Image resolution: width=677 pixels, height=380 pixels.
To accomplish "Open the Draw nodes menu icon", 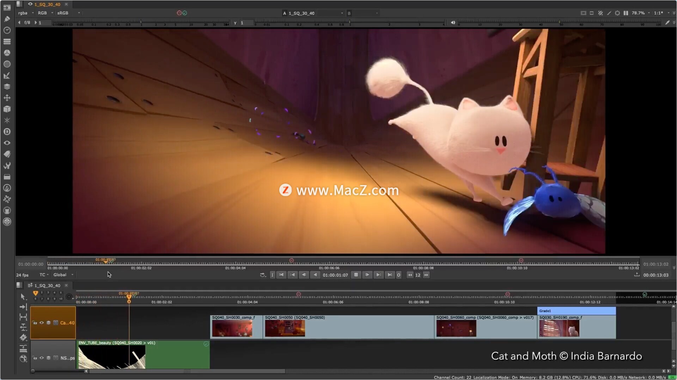I will coord(7,19).
